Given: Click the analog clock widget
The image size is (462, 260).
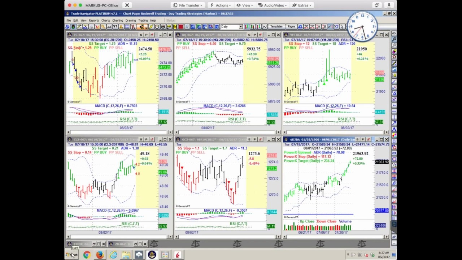Looking at the screenshot, I should 362,27.
